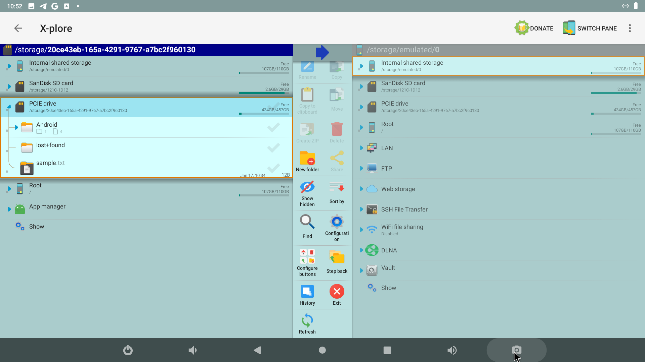Select SanDisk SD card in right pane
Screen dimensions: 645x362
(x=499, y=86)
